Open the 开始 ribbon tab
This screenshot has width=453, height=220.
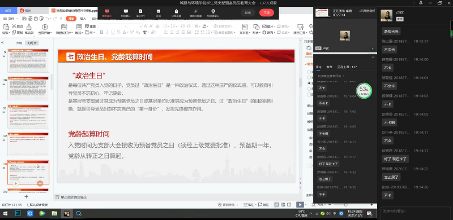click(x=71, y=19)
